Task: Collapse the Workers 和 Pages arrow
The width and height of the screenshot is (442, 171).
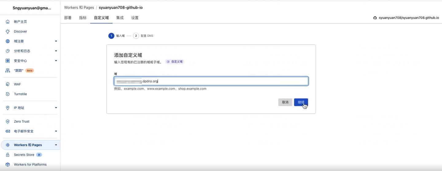Action: click(56, 145)
